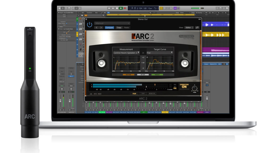
Task: Collapse the Track Icy Crystals Bass inspector section
Action: click(59, 29)
